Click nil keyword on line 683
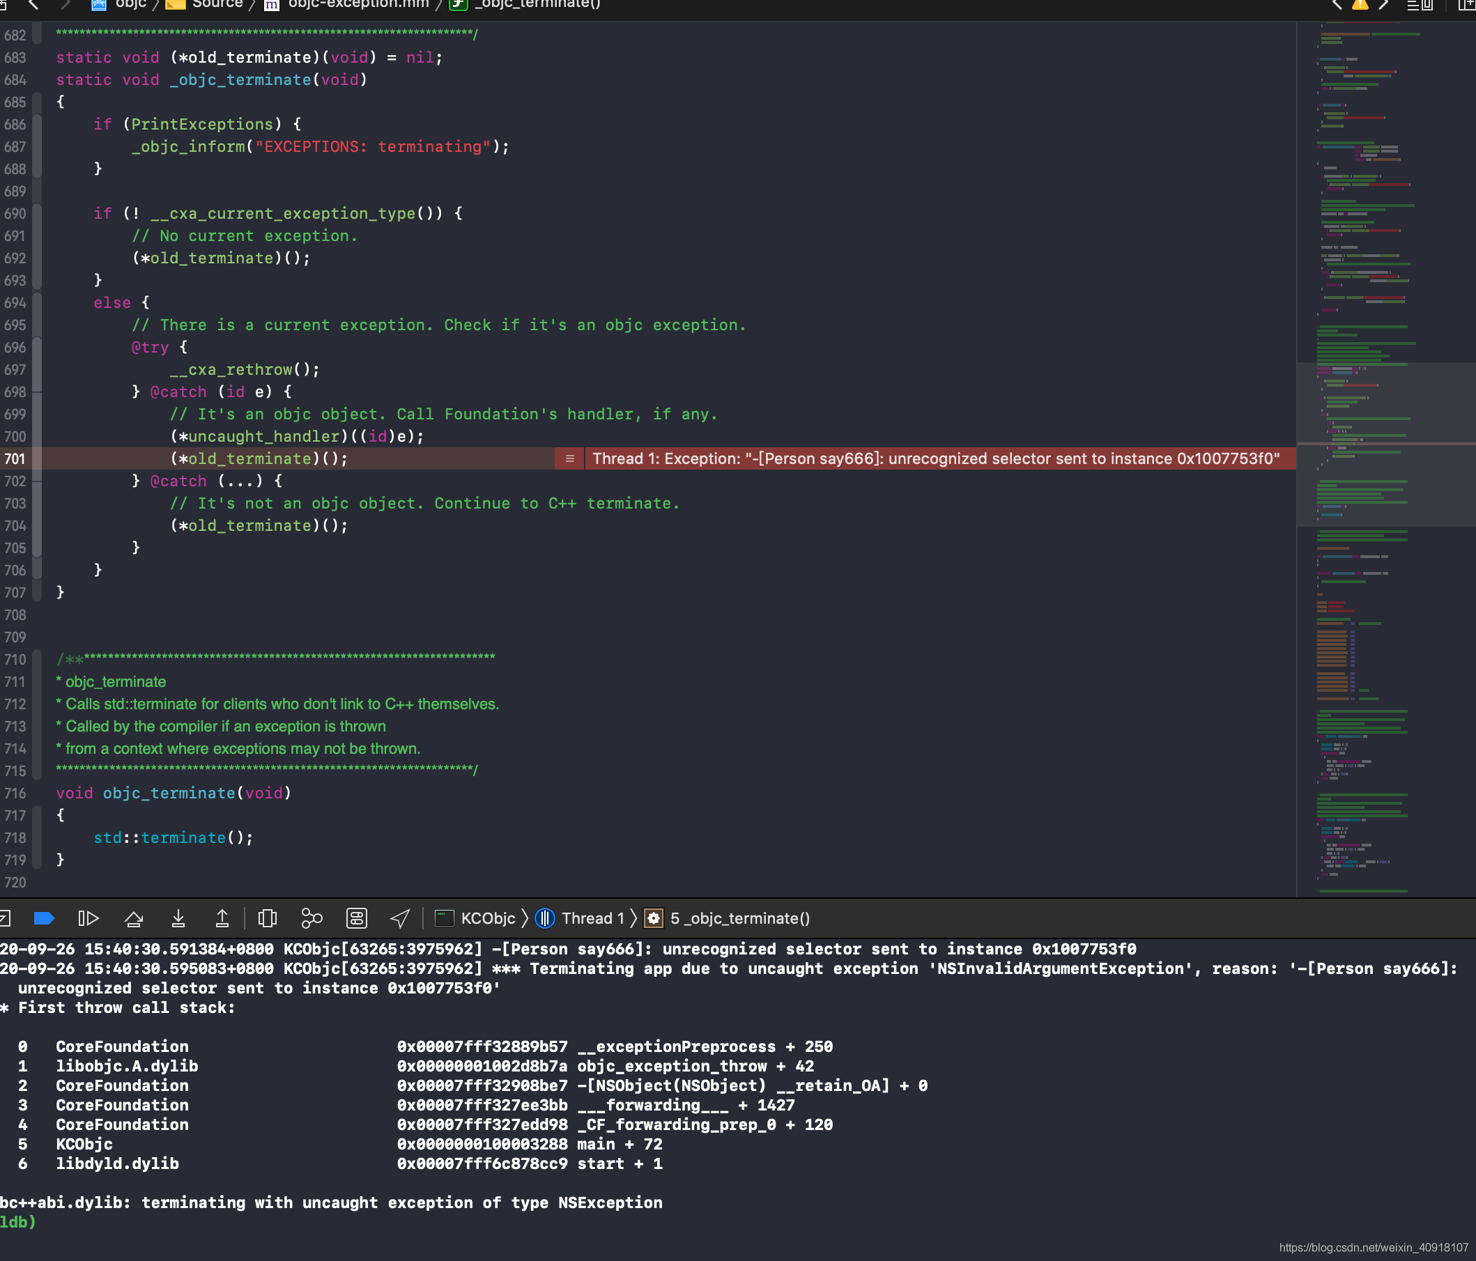 click(x=420, y=58)
